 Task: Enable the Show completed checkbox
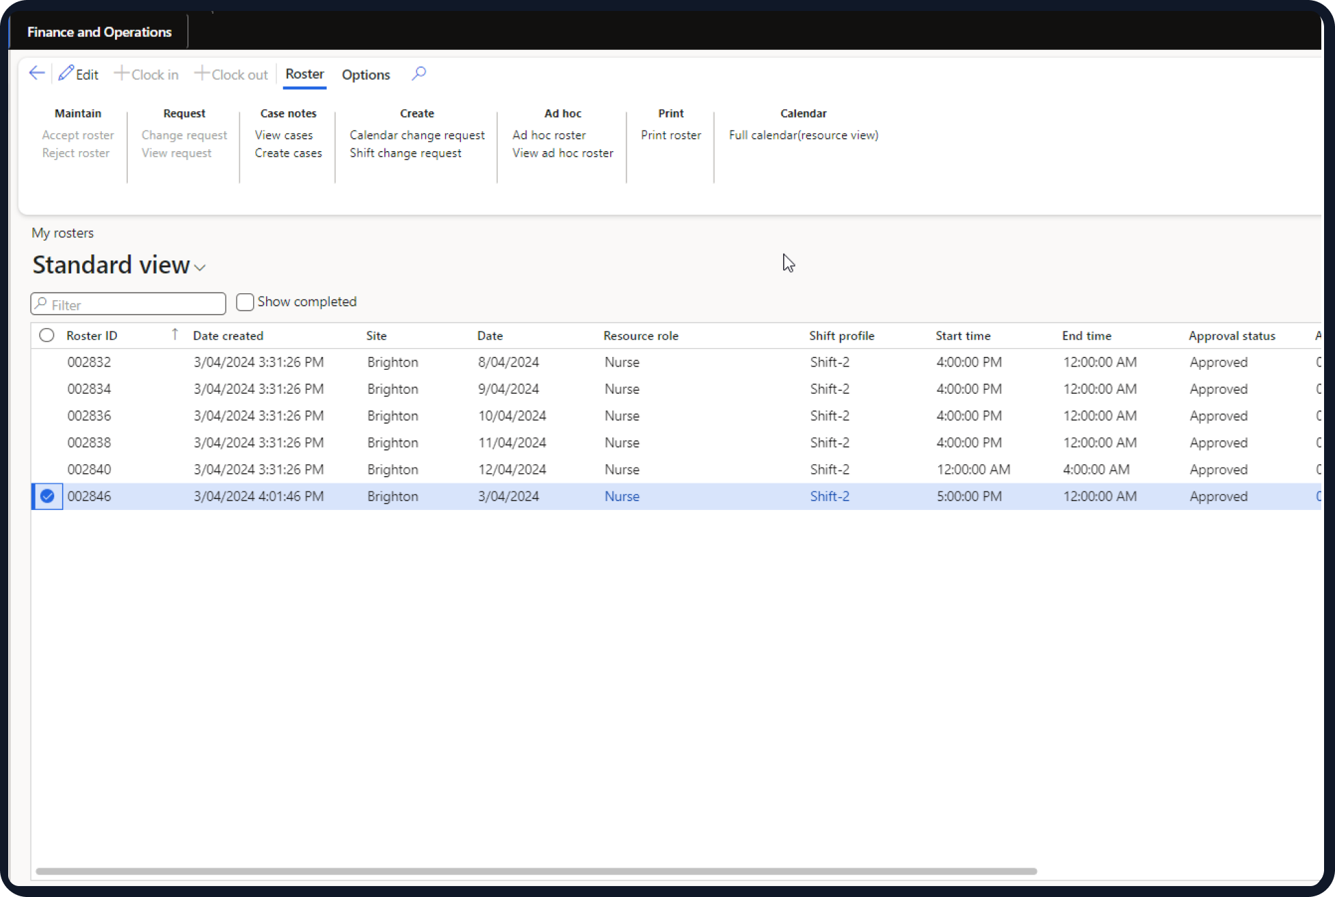(245, 302)
